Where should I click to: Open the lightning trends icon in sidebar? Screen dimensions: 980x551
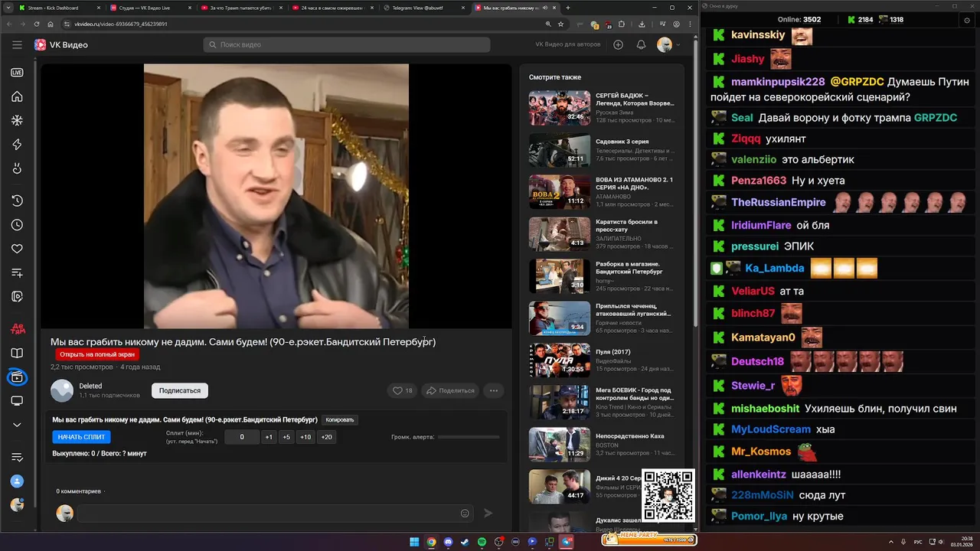click(17, 145)
